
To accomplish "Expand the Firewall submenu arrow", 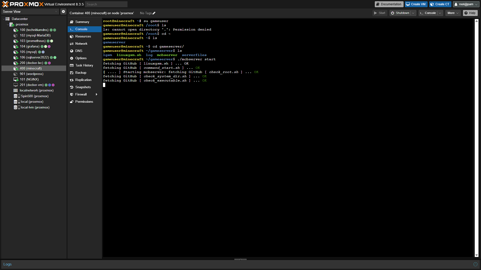I will coord(96,94).
